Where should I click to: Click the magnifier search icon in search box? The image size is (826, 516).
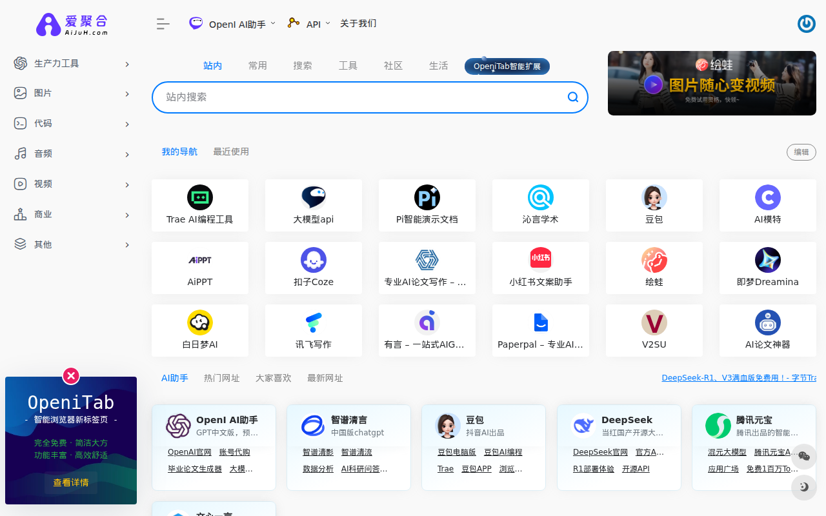[572, 97]
